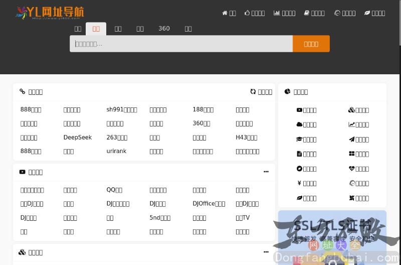Select the search tab just before 360
This screenshot has width=401, height=265.
(140, 29)
